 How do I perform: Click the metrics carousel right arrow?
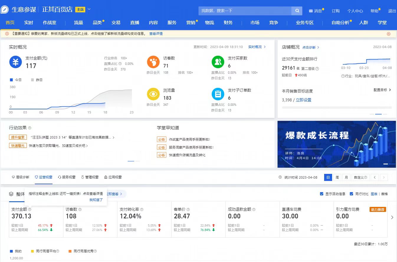click(392, 217)
